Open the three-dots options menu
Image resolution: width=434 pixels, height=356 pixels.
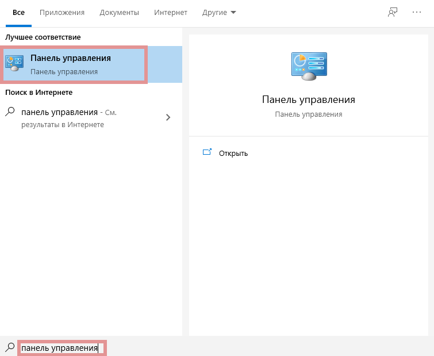(417, 13)
